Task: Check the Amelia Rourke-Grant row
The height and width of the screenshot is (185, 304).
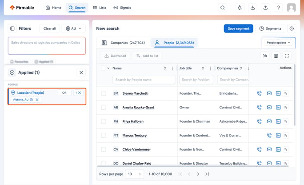Action: (x=104, y=107)
